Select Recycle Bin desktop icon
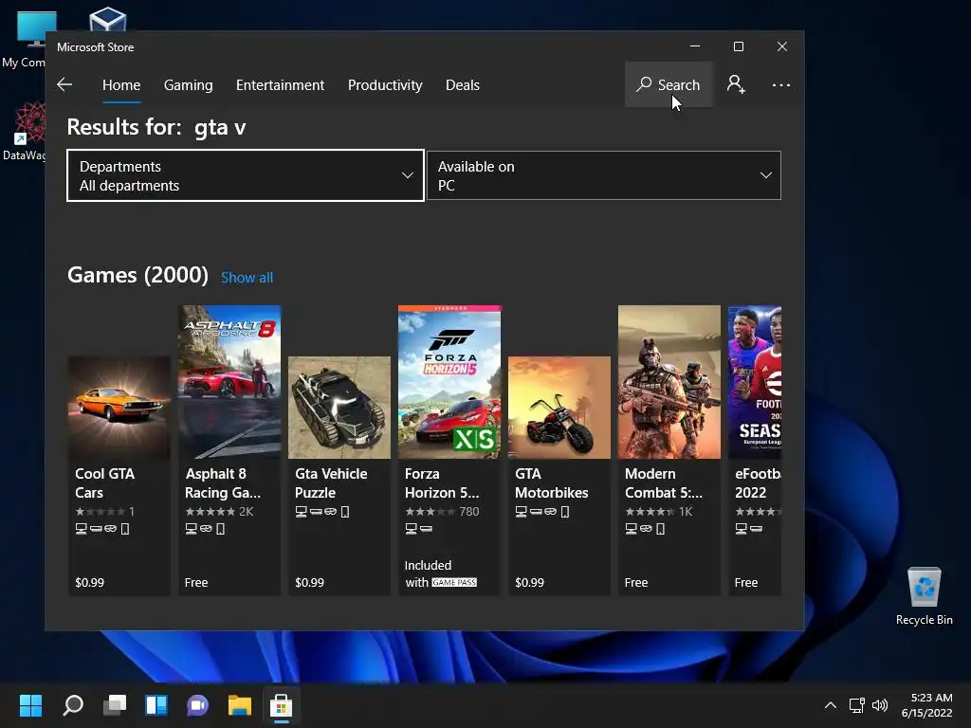This screenshot has height=728, width=971. tap(924, 596)
